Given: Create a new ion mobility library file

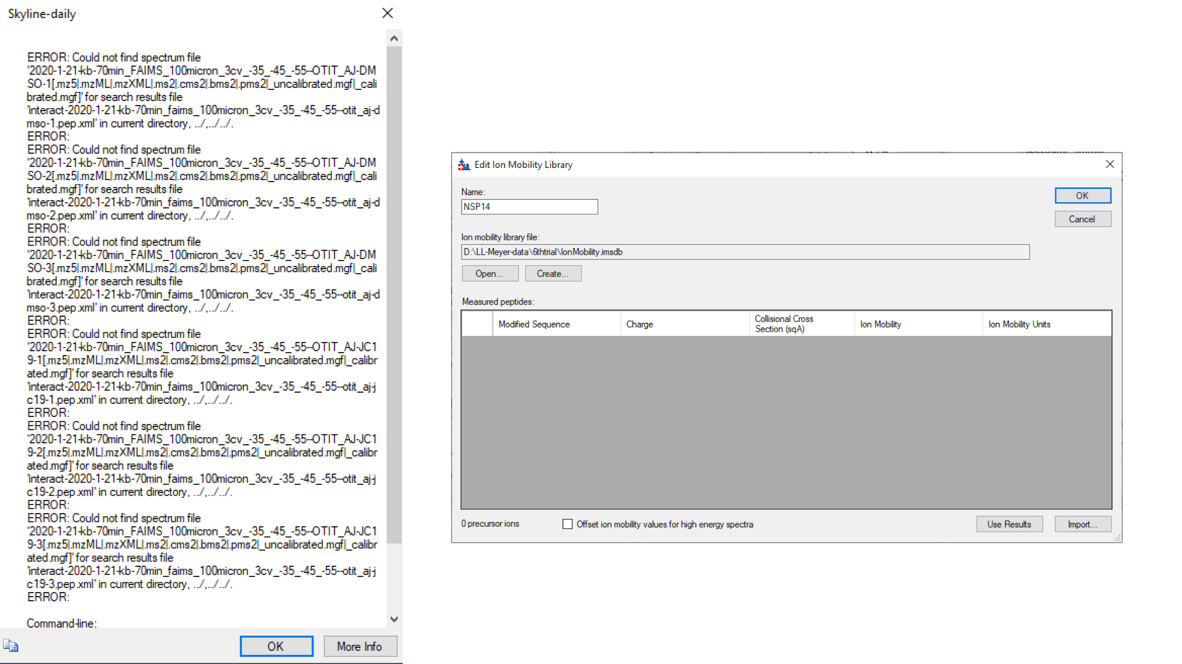Looking at the screenshot, I should 553,273.
